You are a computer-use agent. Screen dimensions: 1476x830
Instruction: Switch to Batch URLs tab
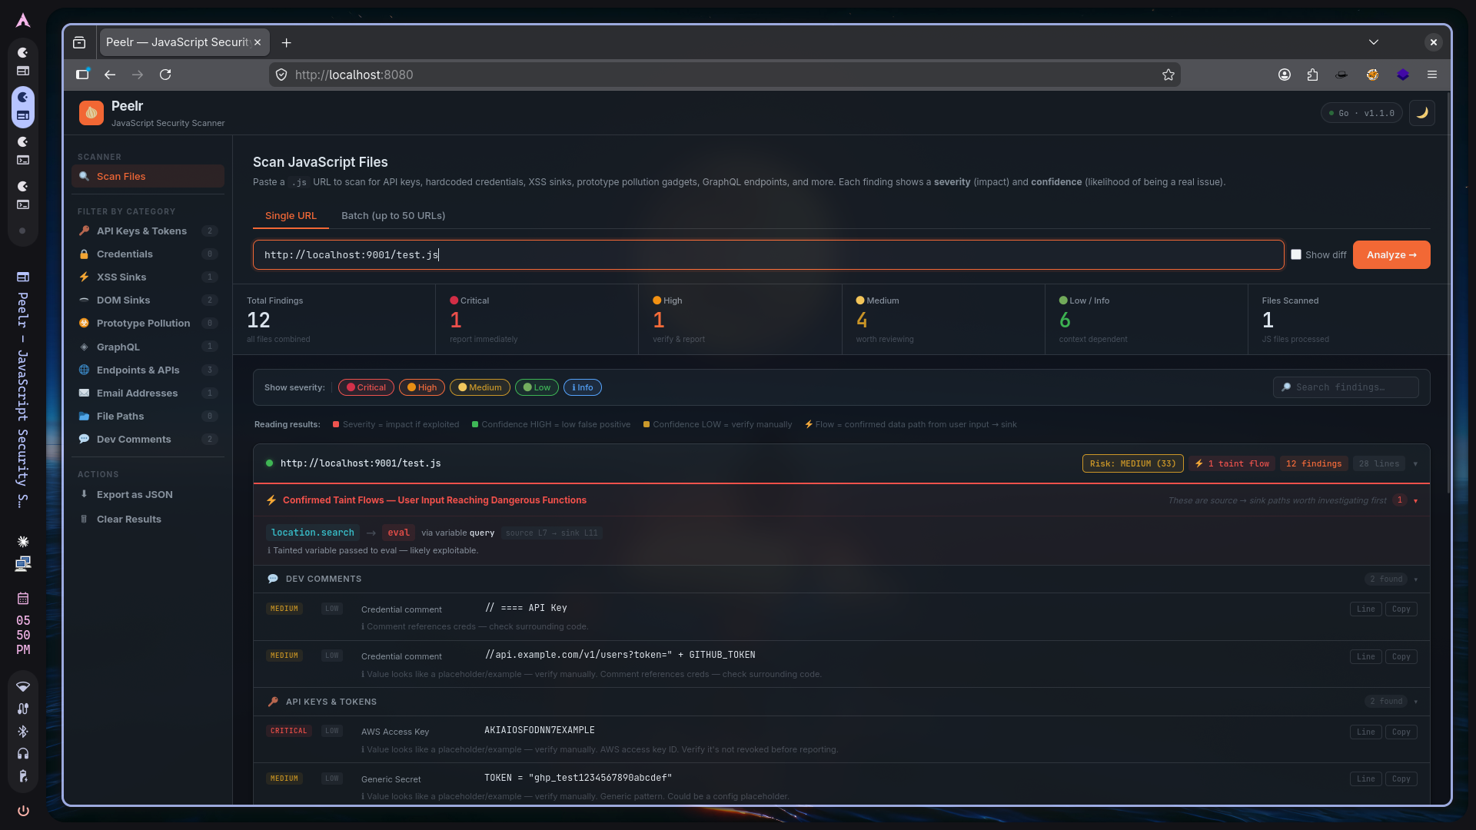point(393,215)
